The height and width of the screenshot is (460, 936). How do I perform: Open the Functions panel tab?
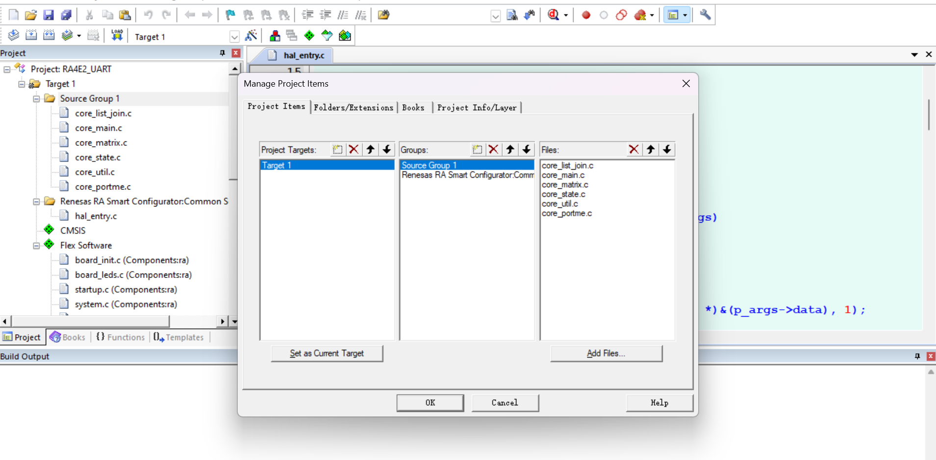121,337
